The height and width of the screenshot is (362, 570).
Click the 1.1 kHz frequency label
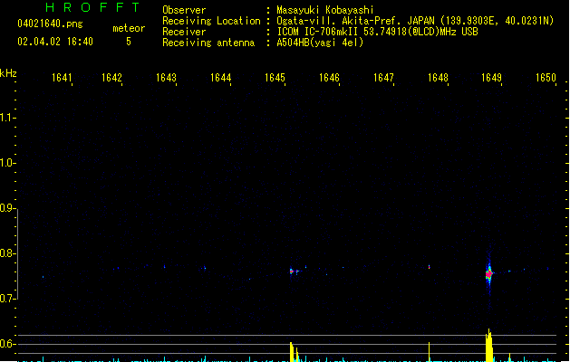coord(6,118)
